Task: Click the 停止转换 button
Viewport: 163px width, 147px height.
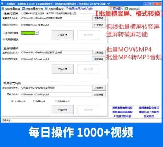Action: coord(88,110)
